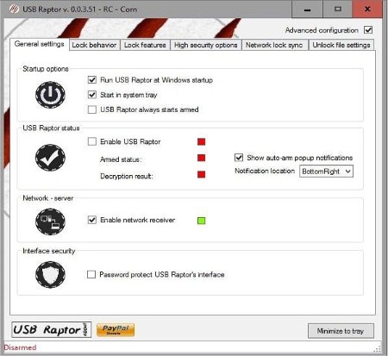Click the USB Raptor app icon in title bar
Image resolution: width=388 pixels, height=356 pixels.
click(14, 9)
